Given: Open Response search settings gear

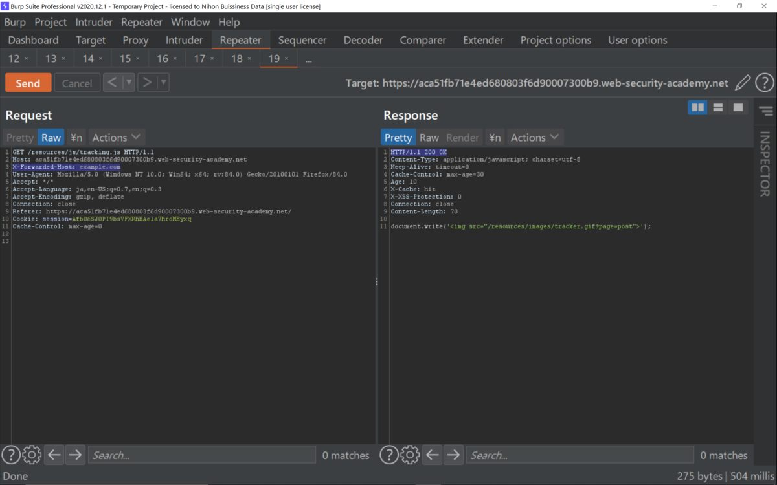Looking at the screenshot, I should click(410, 455).
